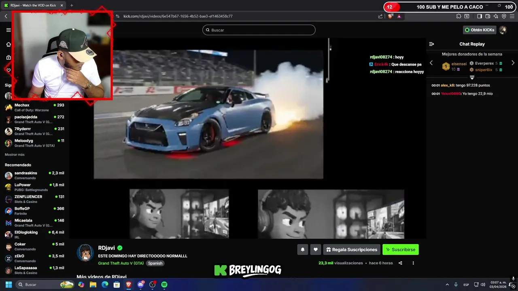Open Microsoft Edge from taskbar
The height and width of the screenshot is (291, 518).
(x=105, y=285)
